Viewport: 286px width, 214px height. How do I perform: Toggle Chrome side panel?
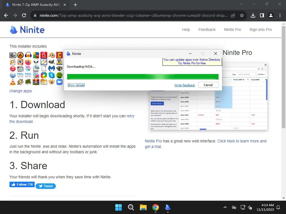[x=262, y=16]
